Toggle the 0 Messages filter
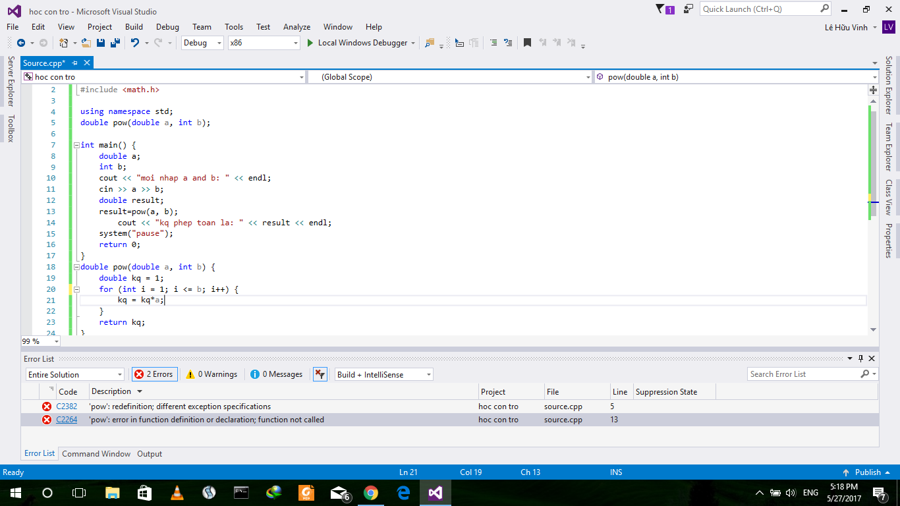Screen dimensions: 900x506 pos(277,374)
